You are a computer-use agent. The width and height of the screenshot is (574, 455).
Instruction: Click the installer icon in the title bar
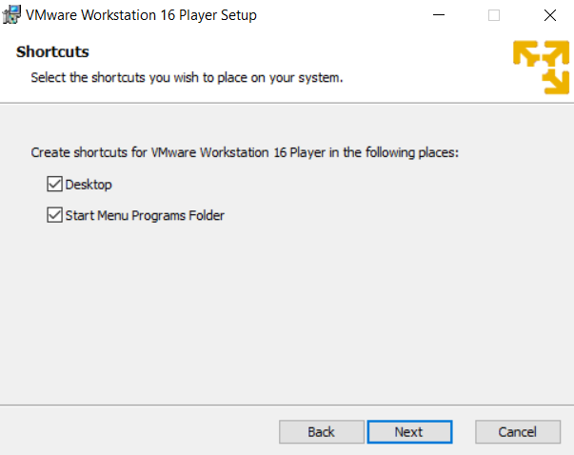(x=11, y=15)
